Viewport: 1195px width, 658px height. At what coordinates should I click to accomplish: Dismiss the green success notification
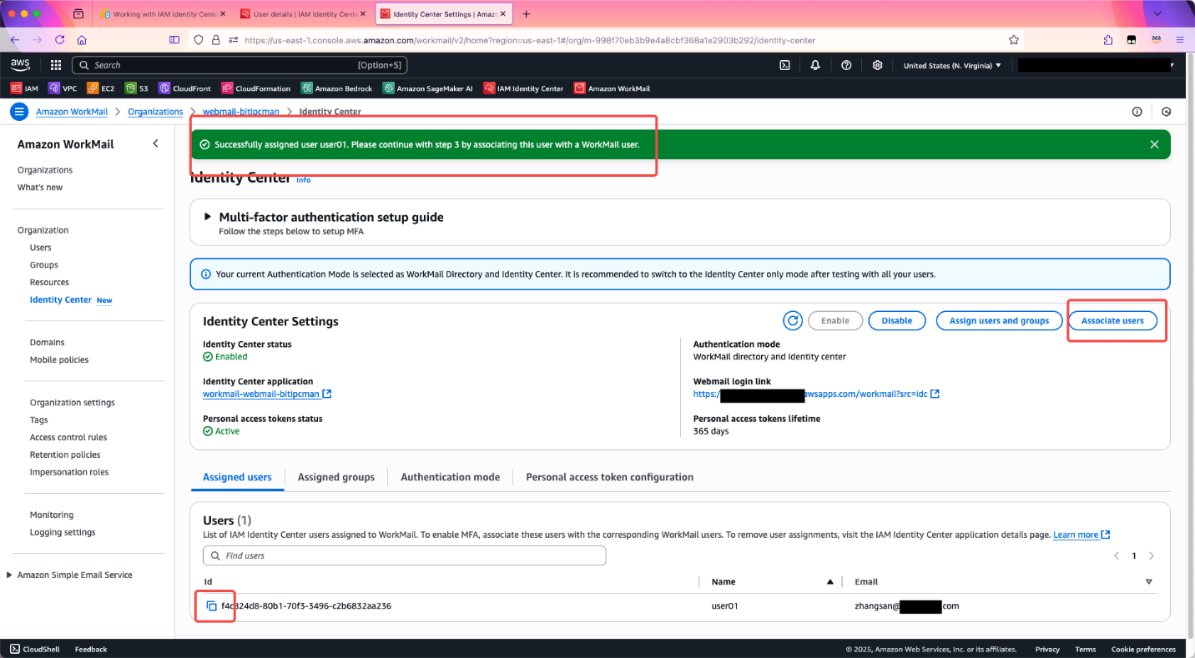(x=1154, y=144)
